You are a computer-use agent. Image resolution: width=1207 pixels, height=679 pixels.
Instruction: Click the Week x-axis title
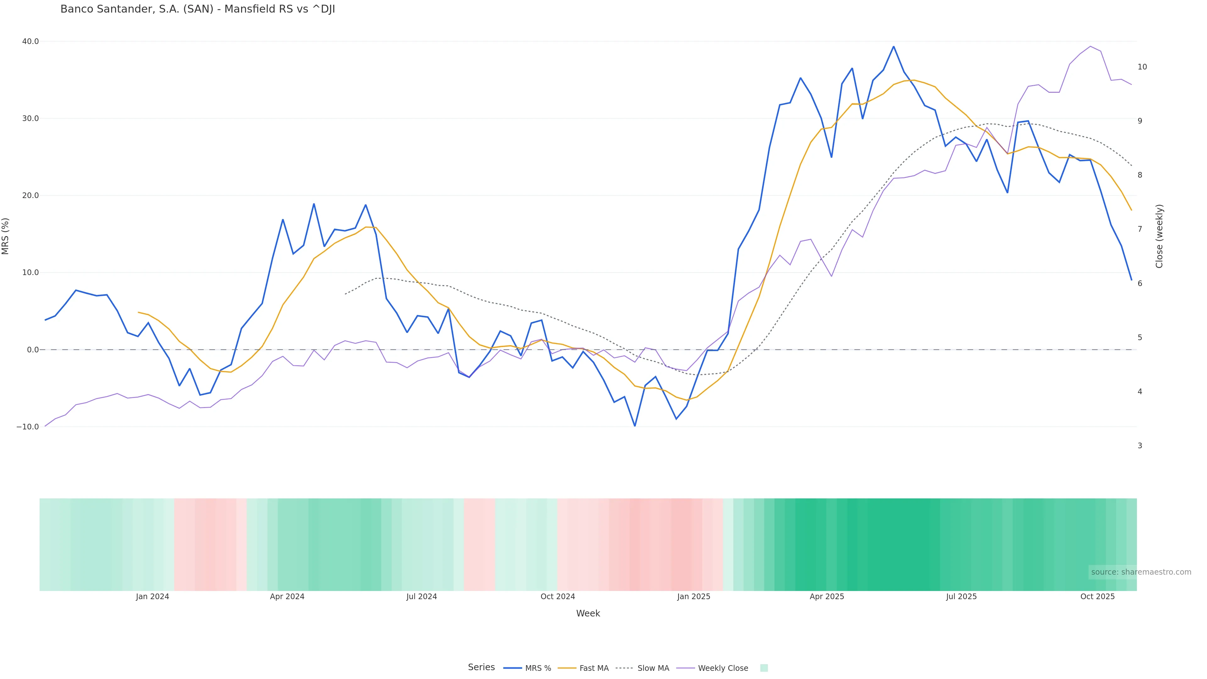point(588,613)
